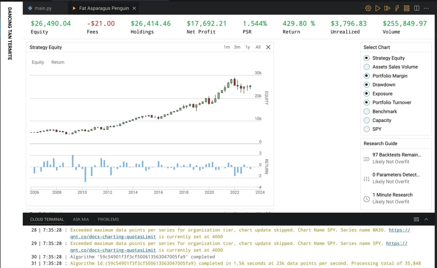Switch Strategy Equity chart to 1m range

click(227, 47)
